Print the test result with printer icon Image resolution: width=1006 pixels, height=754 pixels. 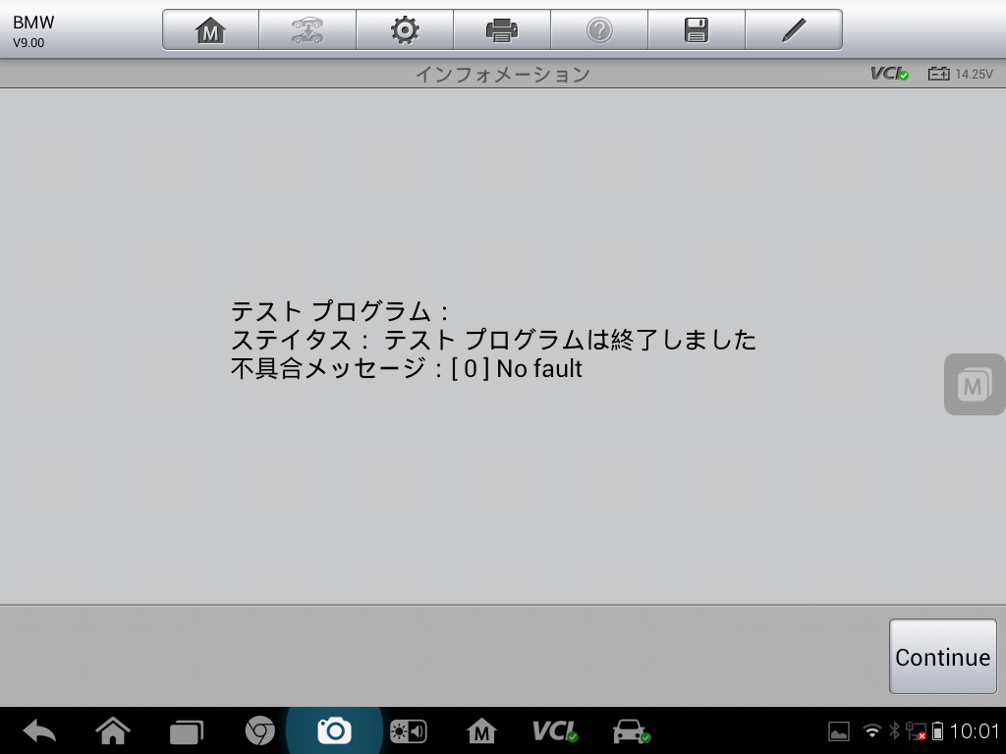[502, 30]
